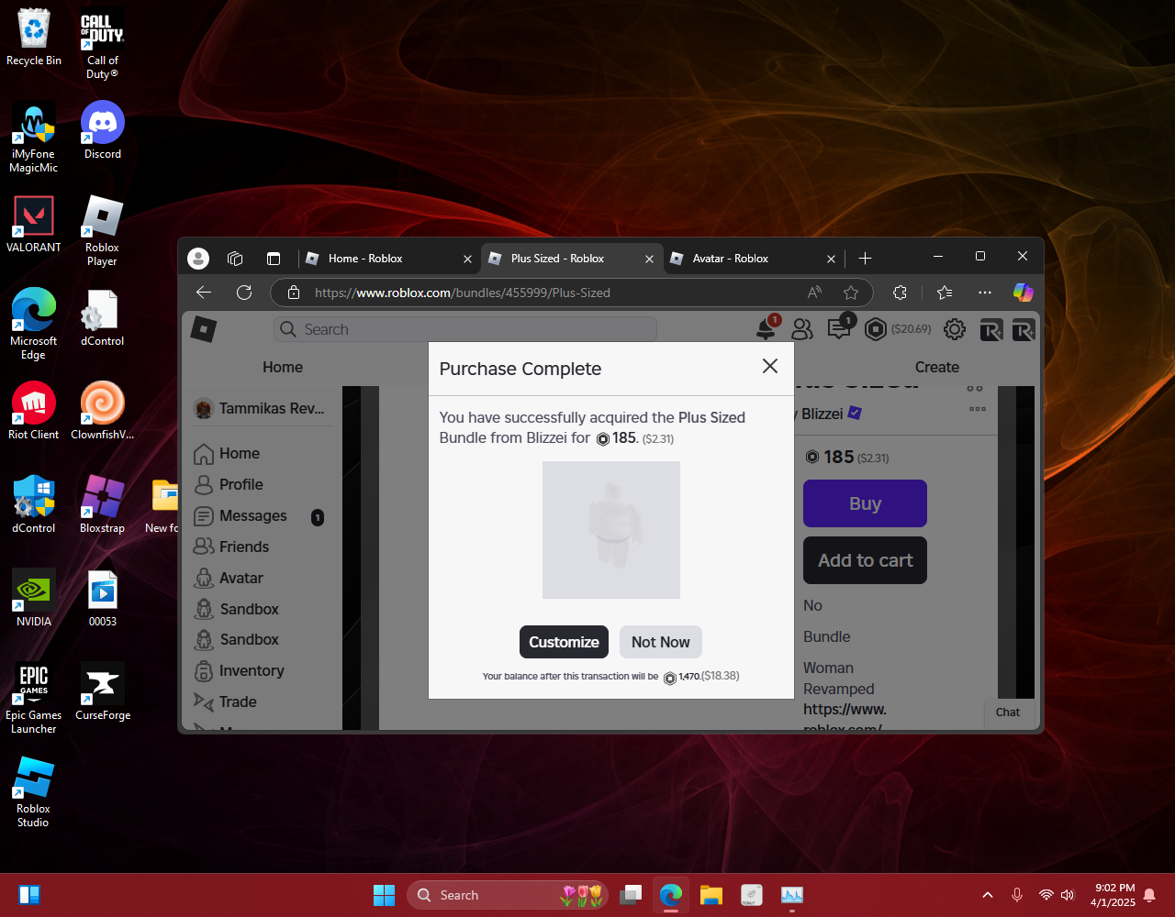
Task: Open Trade in Roblox sidebar
Action: click(237, 702)
